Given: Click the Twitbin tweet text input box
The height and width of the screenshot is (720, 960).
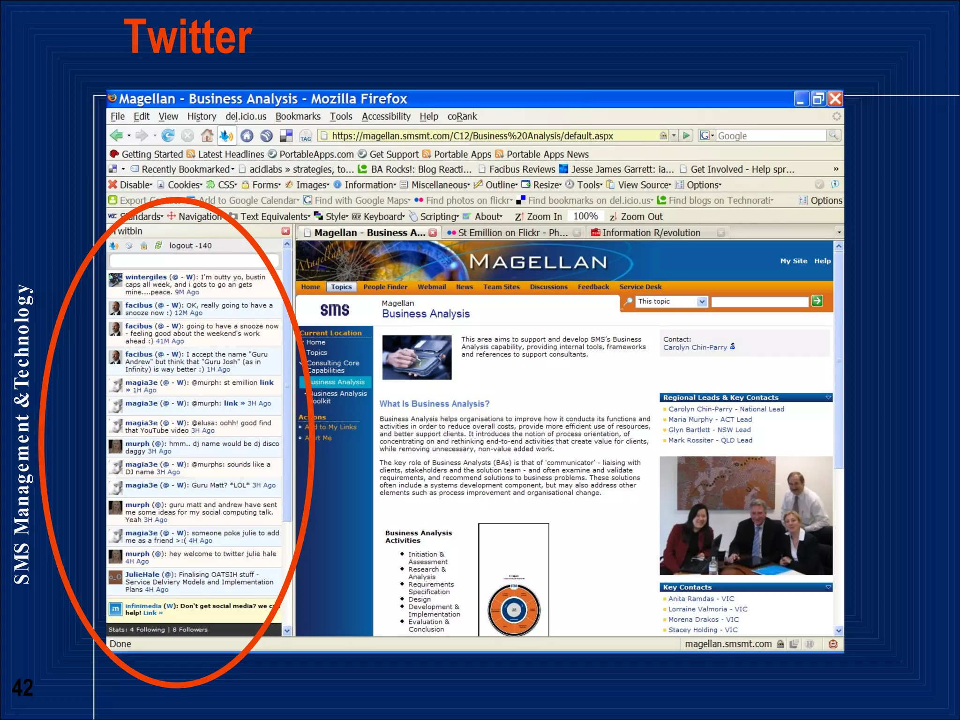Looking at the screenshot, I should coord(194,261).
